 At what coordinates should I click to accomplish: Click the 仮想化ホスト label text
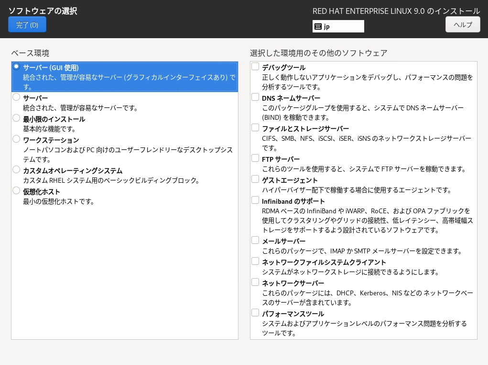point(42,192)
